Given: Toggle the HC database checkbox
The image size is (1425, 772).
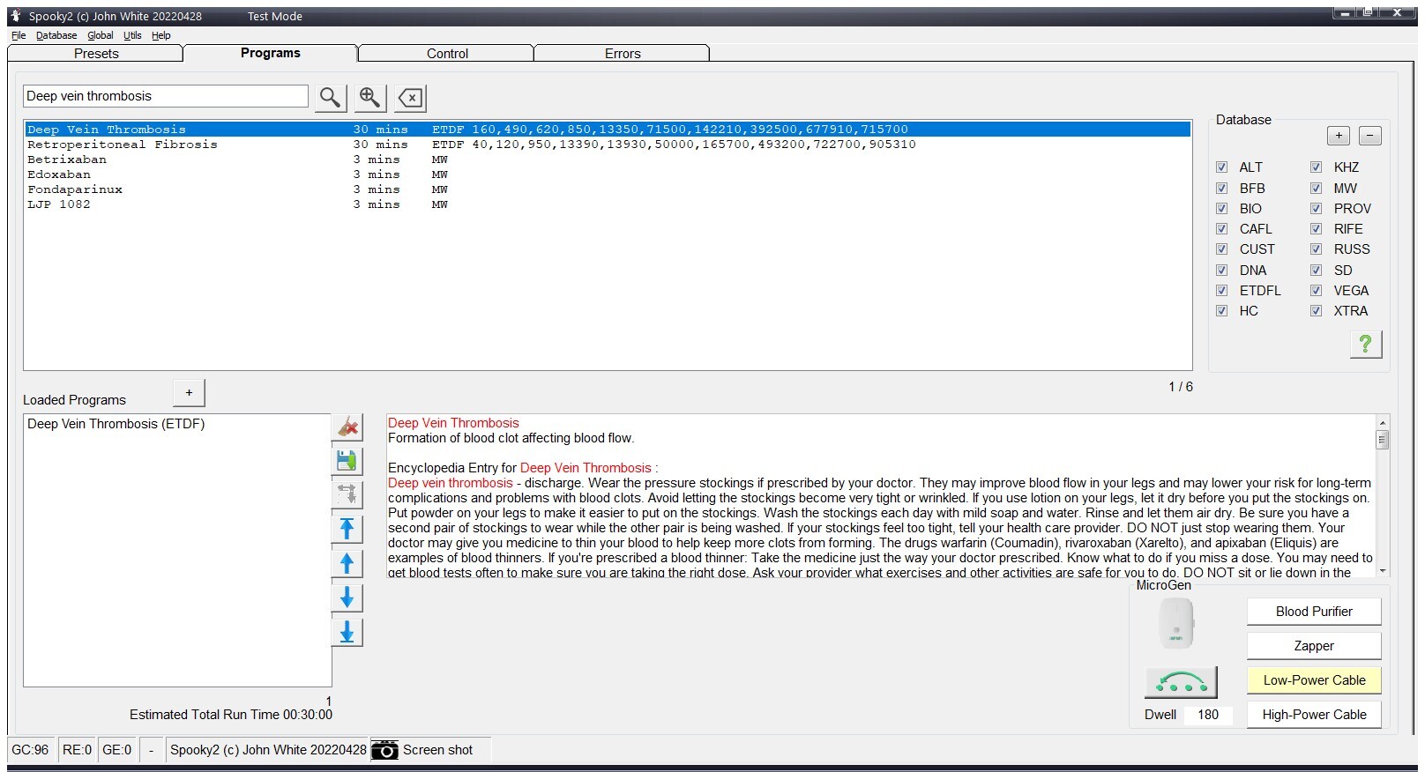Looking at the screenshot, I should click(1221, 311).
